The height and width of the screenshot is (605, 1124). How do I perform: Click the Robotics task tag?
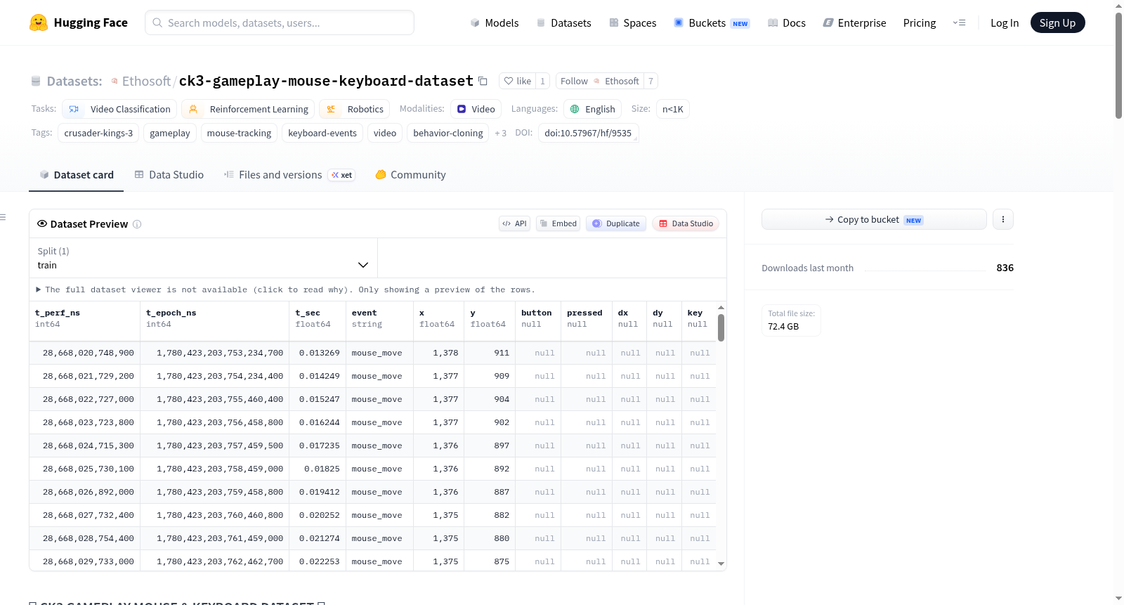point(355,109)
